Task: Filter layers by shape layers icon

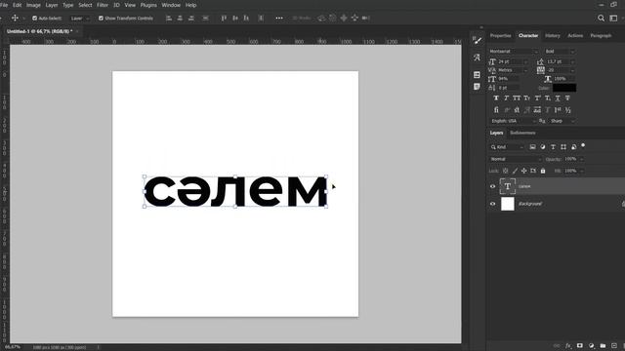Action: (563, 147)
